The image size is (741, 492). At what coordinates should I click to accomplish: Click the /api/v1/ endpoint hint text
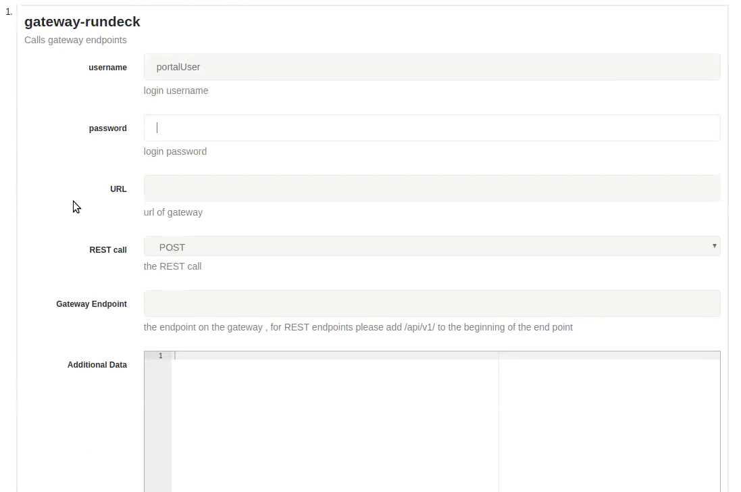point(358,328)
